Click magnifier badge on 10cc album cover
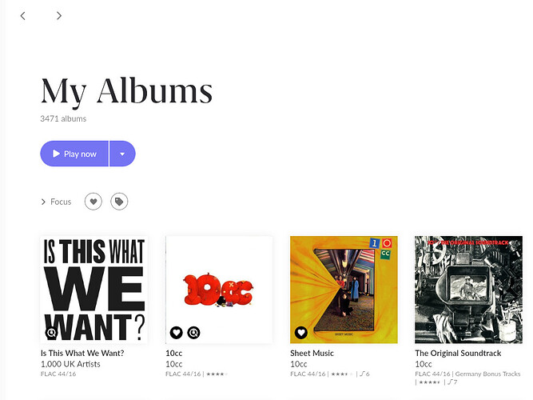Screen dimensions: 533x400 coord(193,333)
